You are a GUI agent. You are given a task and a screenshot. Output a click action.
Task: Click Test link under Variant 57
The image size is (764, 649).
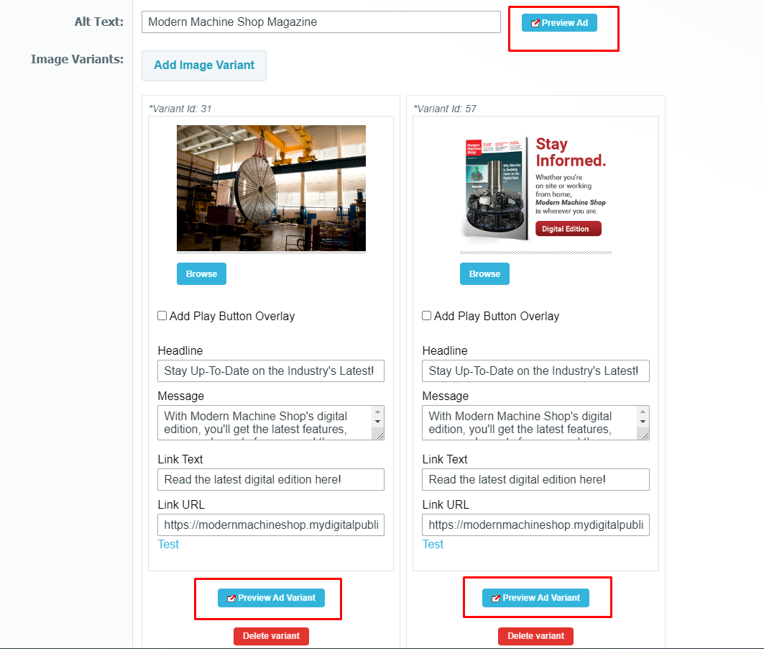433,545
